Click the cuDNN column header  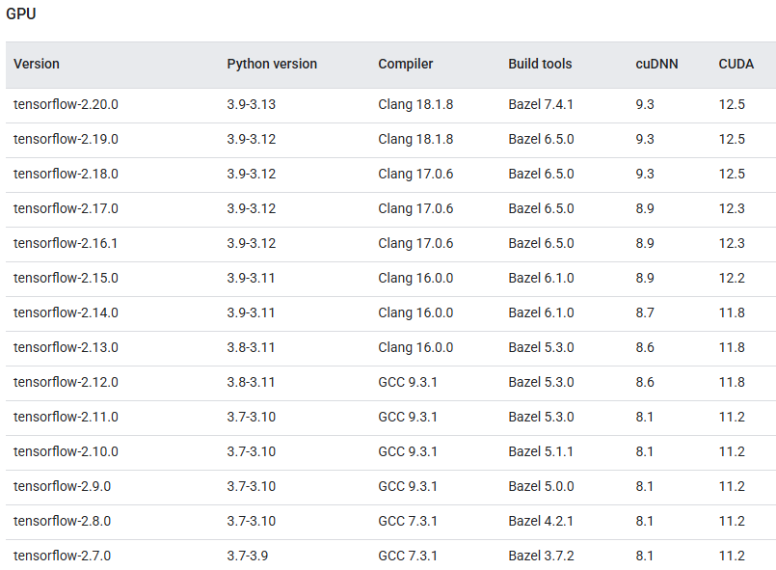(x=656, y=64)
